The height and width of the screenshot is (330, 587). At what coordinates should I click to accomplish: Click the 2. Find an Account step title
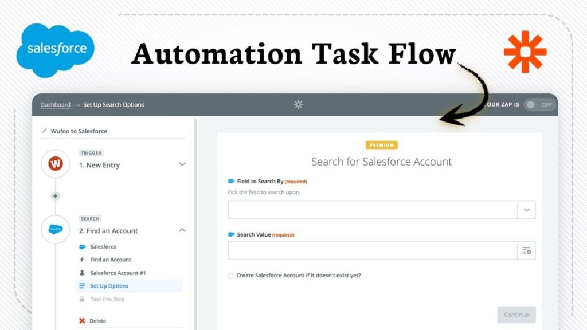(x=108, y=231)
